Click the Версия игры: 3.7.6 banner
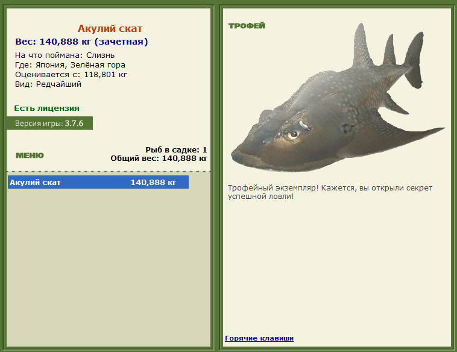The width and height of the screenshot is (457, 352). click(49, 123)
